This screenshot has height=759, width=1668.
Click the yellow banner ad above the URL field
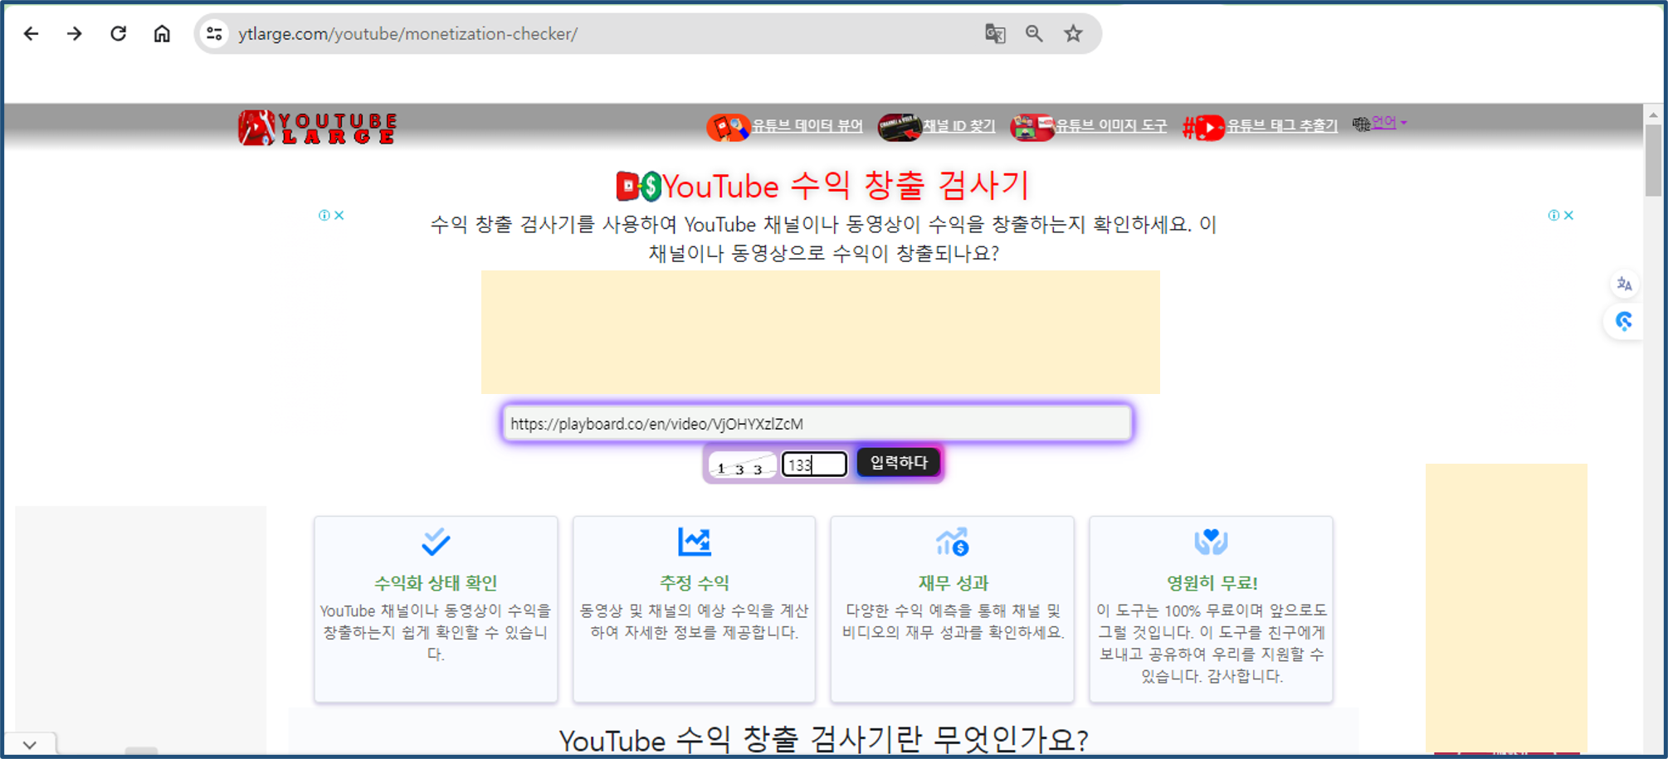(x=820, y=332)
